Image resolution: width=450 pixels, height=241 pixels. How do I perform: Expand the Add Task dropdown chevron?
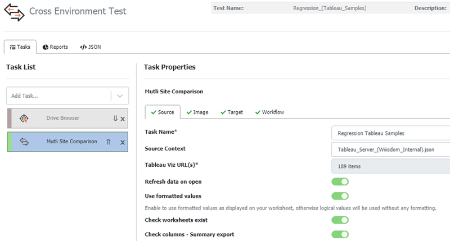click(x=120, y=96)
